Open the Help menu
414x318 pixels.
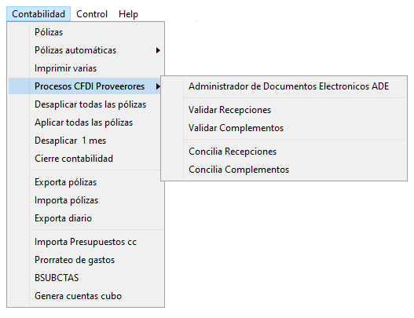coord(128,14)
